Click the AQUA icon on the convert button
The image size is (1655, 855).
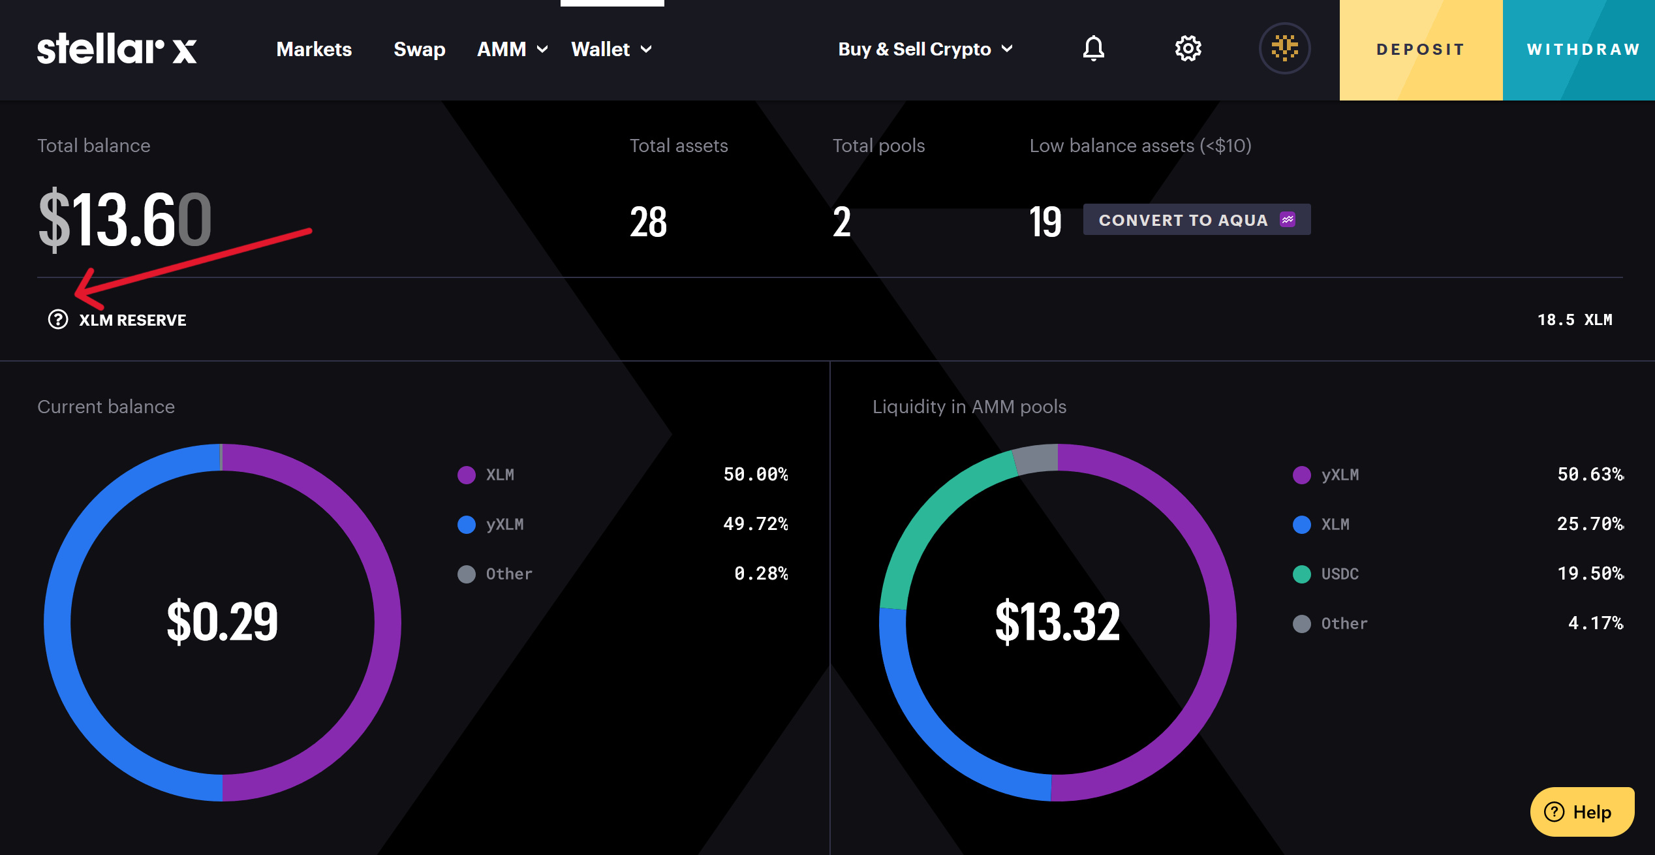(1288, 220)
